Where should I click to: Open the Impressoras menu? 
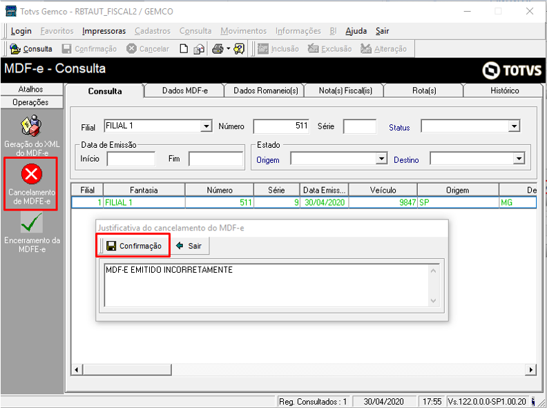[x=104, y=31]
